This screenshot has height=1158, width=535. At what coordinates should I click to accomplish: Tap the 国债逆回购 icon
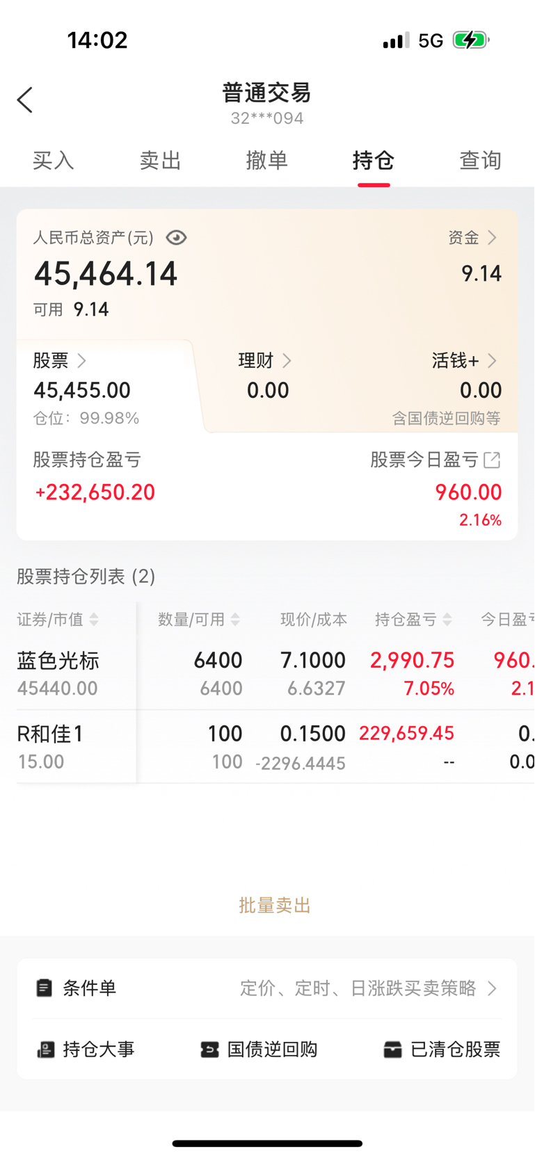(209, 1050)
